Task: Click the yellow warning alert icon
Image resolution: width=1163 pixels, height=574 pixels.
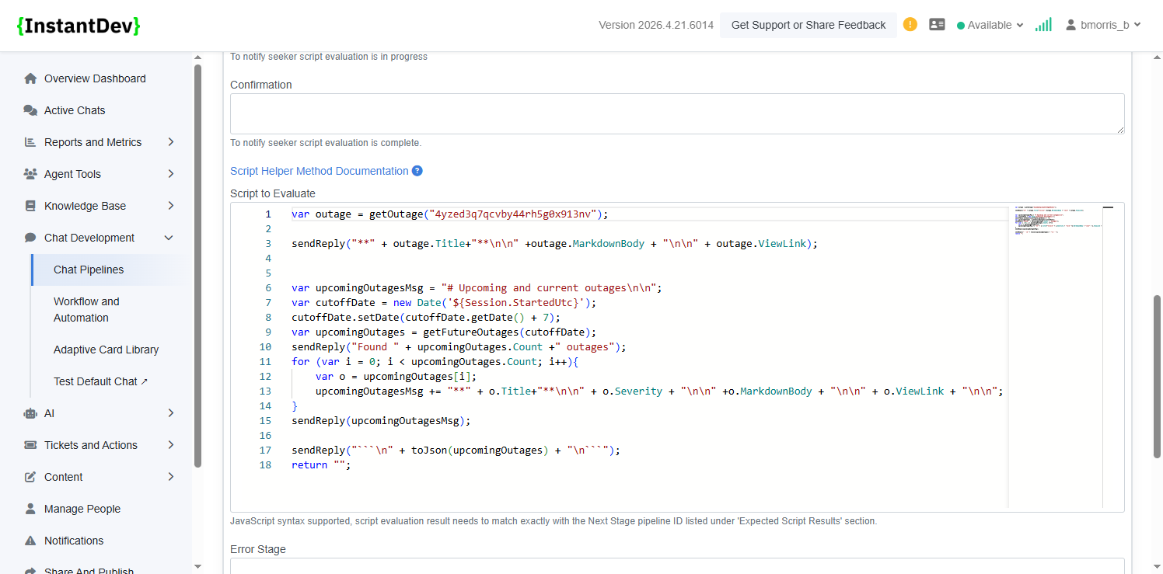Action: pyautogui.click(x=910, y=25)
